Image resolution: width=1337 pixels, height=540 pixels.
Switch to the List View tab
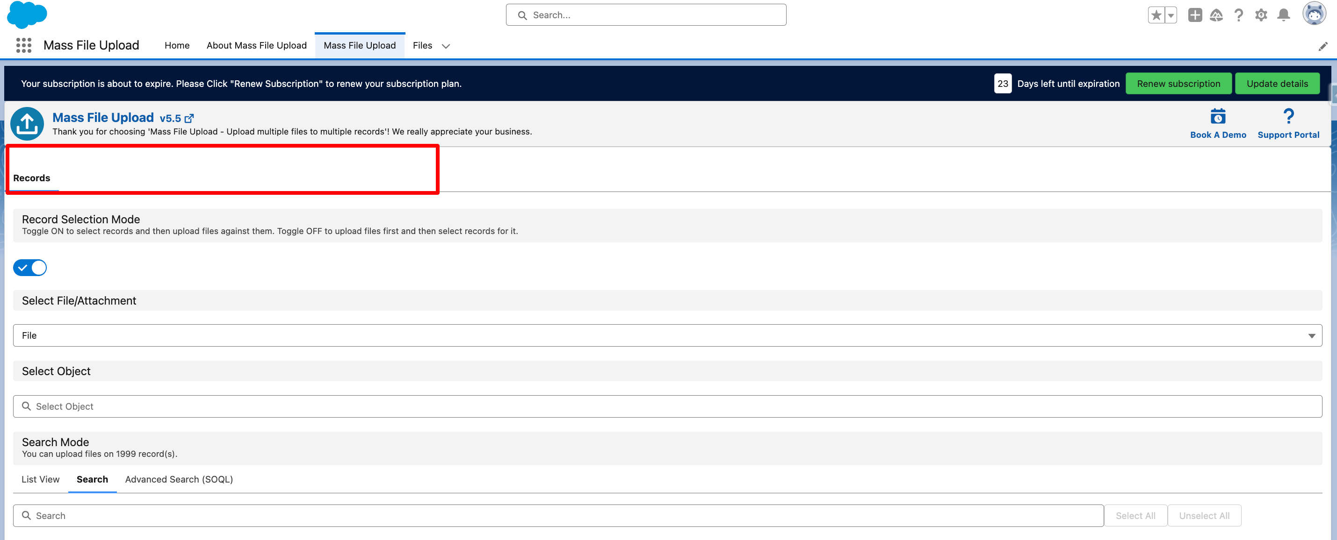(41, 479)
